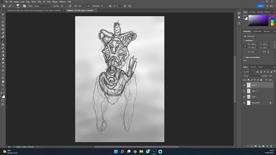Open Chrome from the taskbar

(x=135, y=152)
